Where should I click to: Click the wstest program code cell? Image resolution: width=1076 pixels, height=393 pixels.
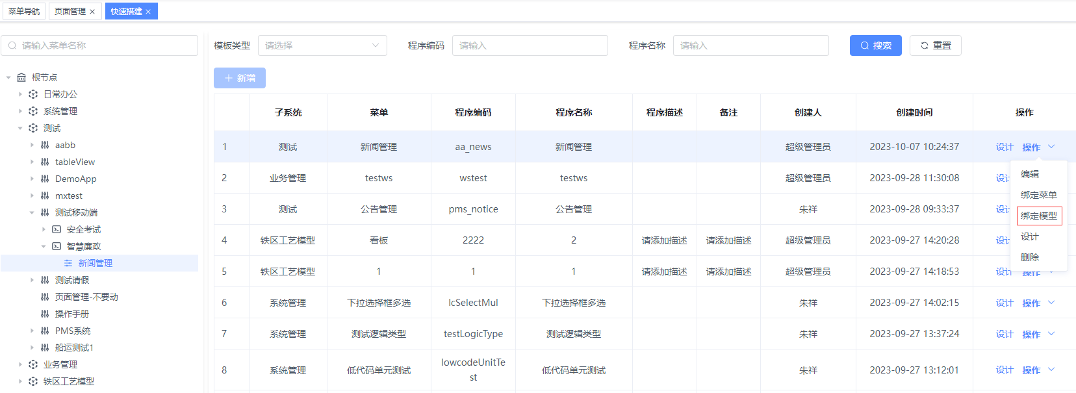coord(473,178)
